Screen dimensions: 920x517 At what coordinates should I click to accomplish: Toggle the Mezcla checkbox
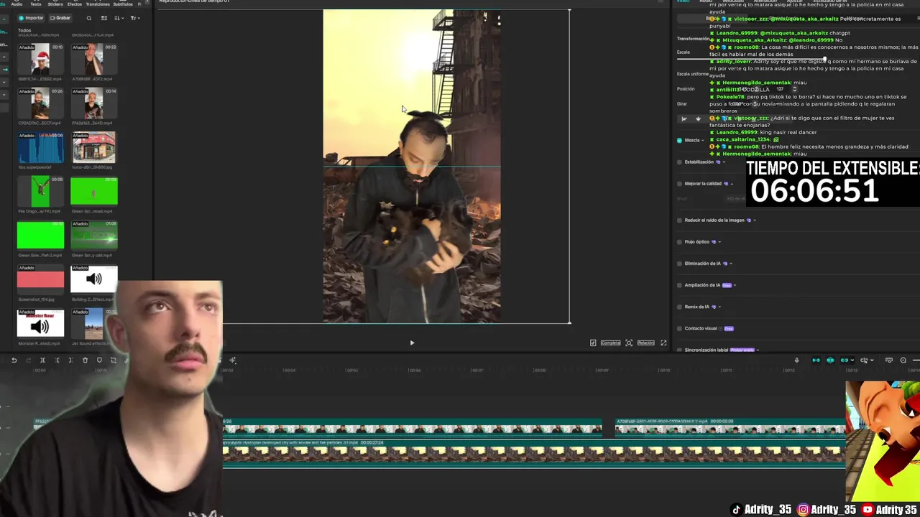tap(679, 141)
